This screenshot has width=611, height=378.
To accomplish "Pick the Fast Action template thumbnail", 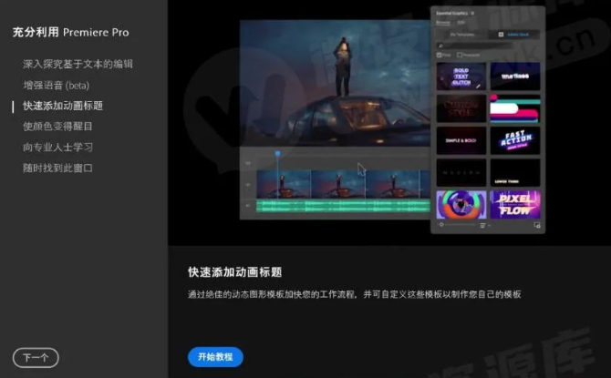I will [515, 140].
